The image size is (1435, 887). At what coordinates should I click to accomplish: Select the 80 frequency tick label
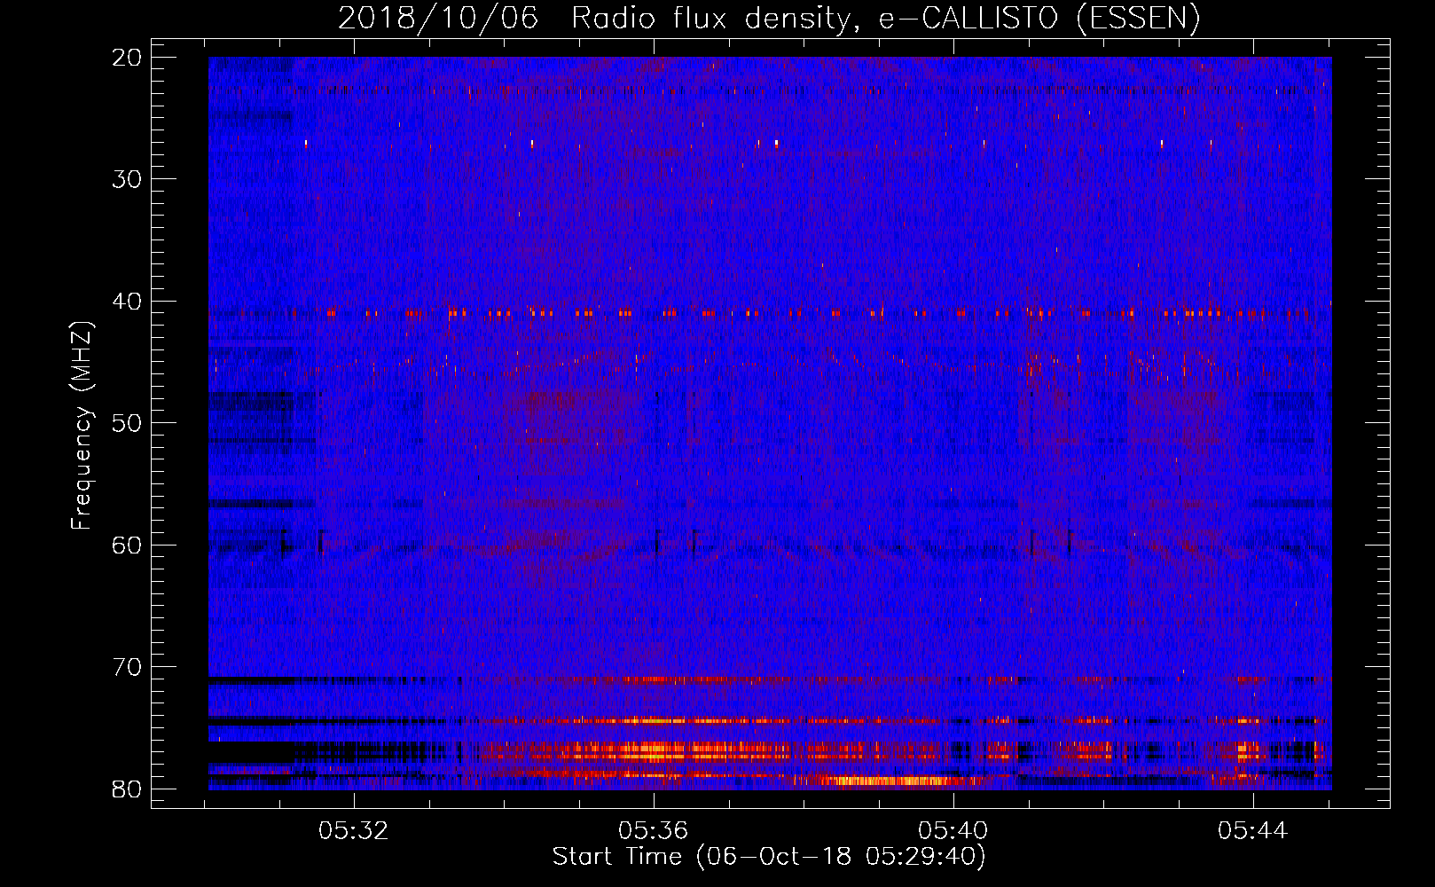point(127,789)
